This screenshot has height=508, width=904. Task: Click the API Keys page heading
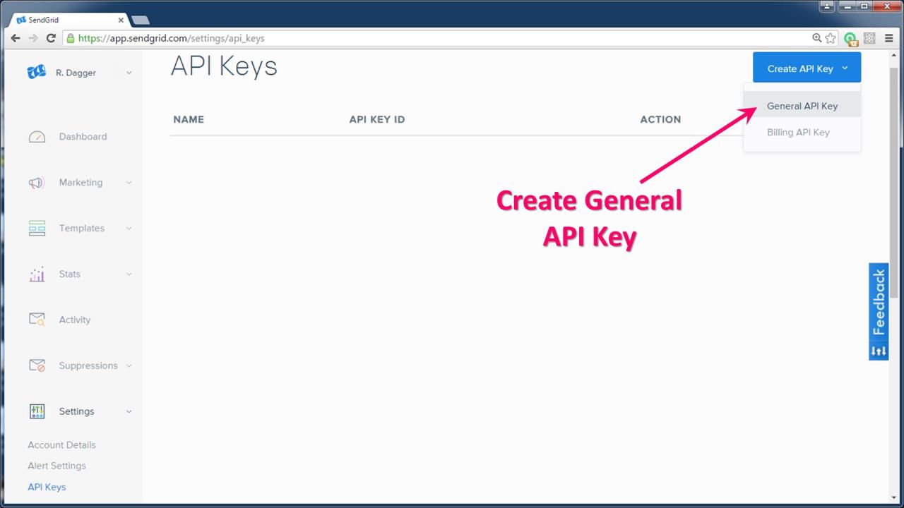click(224, 66)
